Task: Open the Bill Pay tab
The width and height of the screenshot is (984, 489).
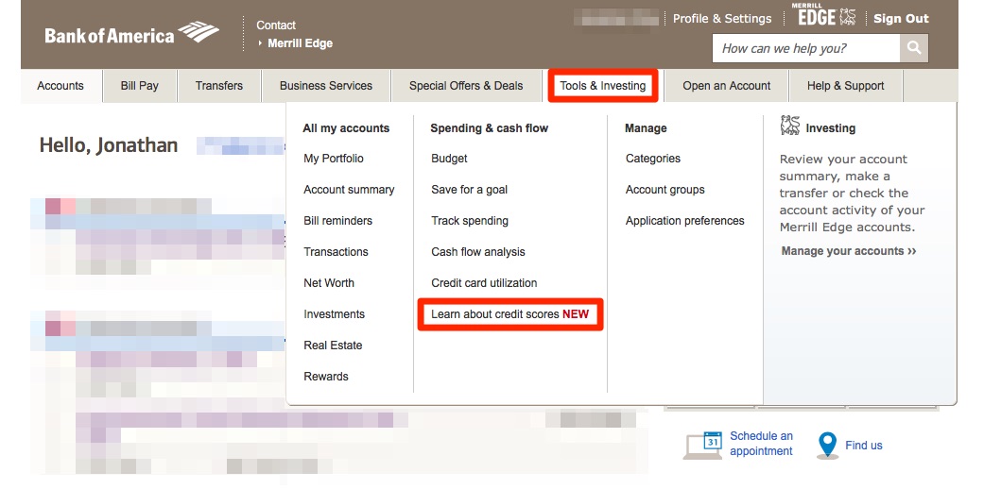Action: (139, 86)
